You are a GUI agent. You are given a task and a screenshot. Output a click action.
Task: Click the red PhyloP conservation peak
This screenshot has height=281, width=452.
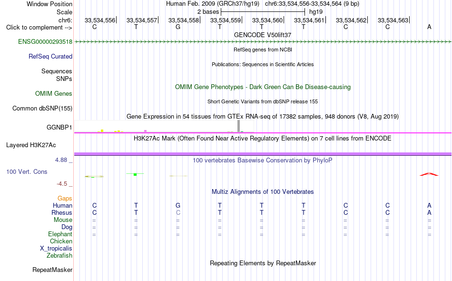coord(429,174)
